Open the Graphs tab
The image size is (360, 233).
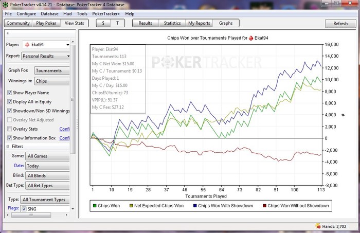[x=226, y=23]
